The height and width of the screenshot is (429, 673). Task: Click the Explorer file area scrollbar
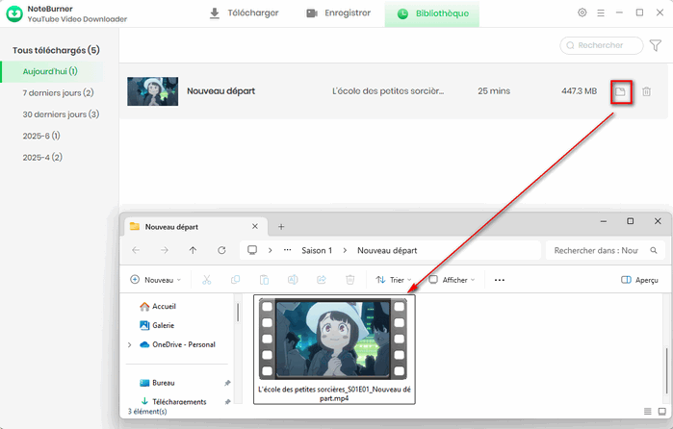click(666, 370)
